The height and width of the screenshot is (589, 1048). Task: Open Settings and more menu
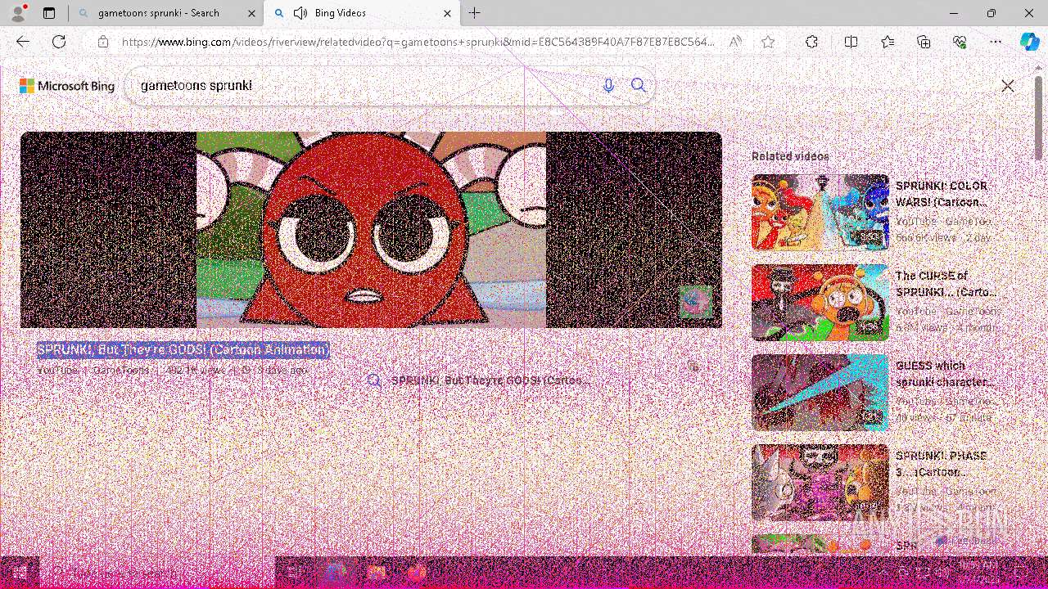coord(996,42)
